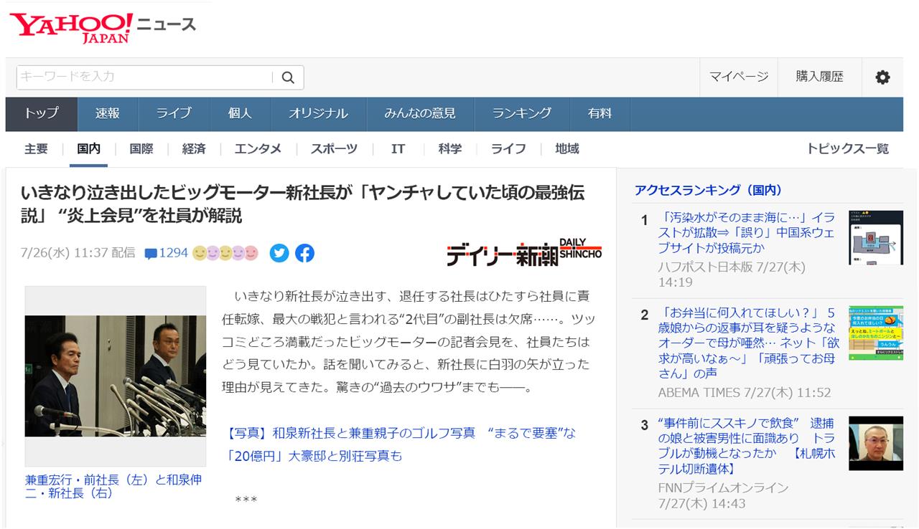The image size is (919, 529).
Task: Select the 個人 tab
Action: (x=240, y=114)
